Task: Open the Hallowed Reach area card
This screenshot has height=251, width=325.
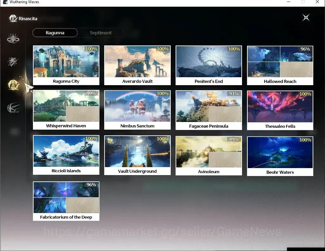Action: pos(280,65)
